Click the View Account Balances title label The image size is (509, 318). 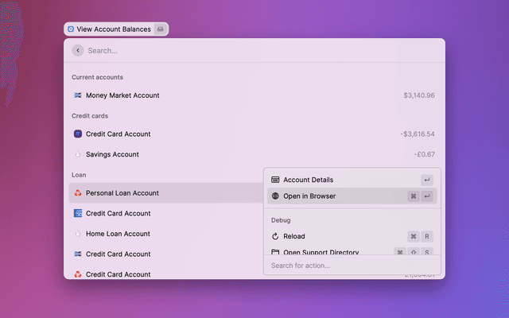tap(114, 29)
